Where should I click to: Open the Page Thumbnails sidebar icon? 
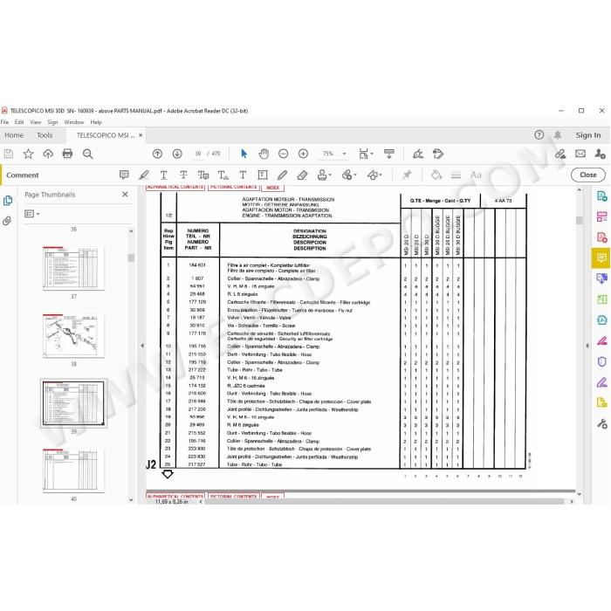click(x=7, y=201)
